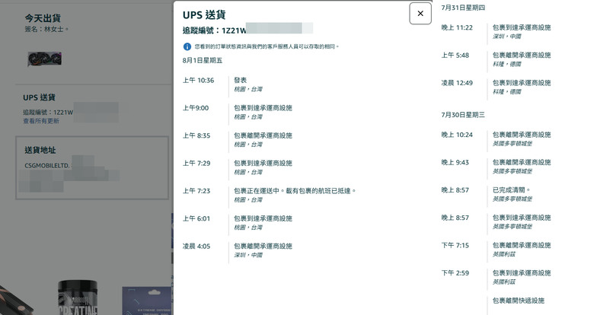Click the blue info icon under tracking number
The height and width of the screenshot is (315, 594).
pos(187,46)
